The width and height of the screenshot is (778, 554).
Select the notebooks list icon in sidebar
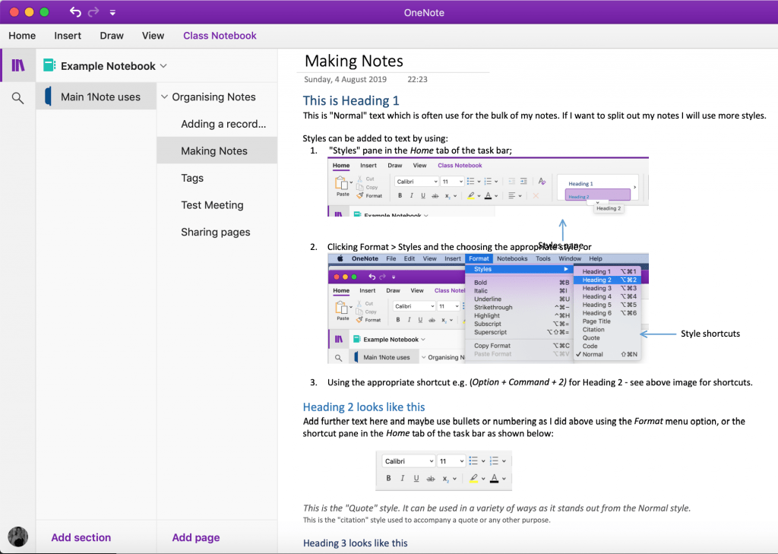(17, 64)
